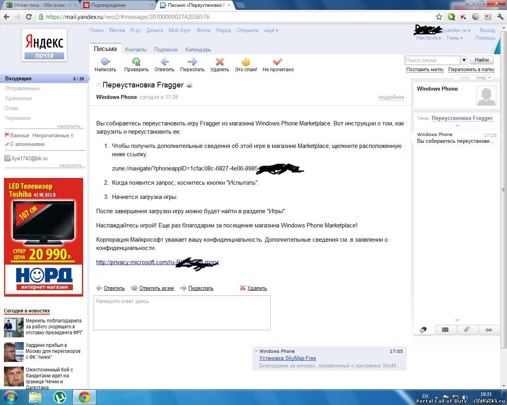Open the account yandex.ru dropdown
The height and width of the screenshot is (405, 507).
click(456, 30)
